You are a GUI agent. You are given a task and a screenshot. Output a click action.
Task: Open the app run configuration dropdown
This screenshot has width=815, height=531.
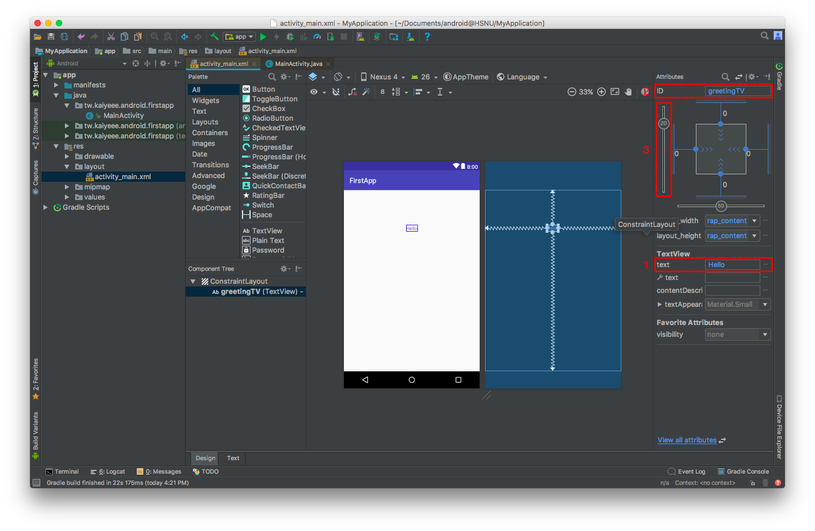[239, 36]
